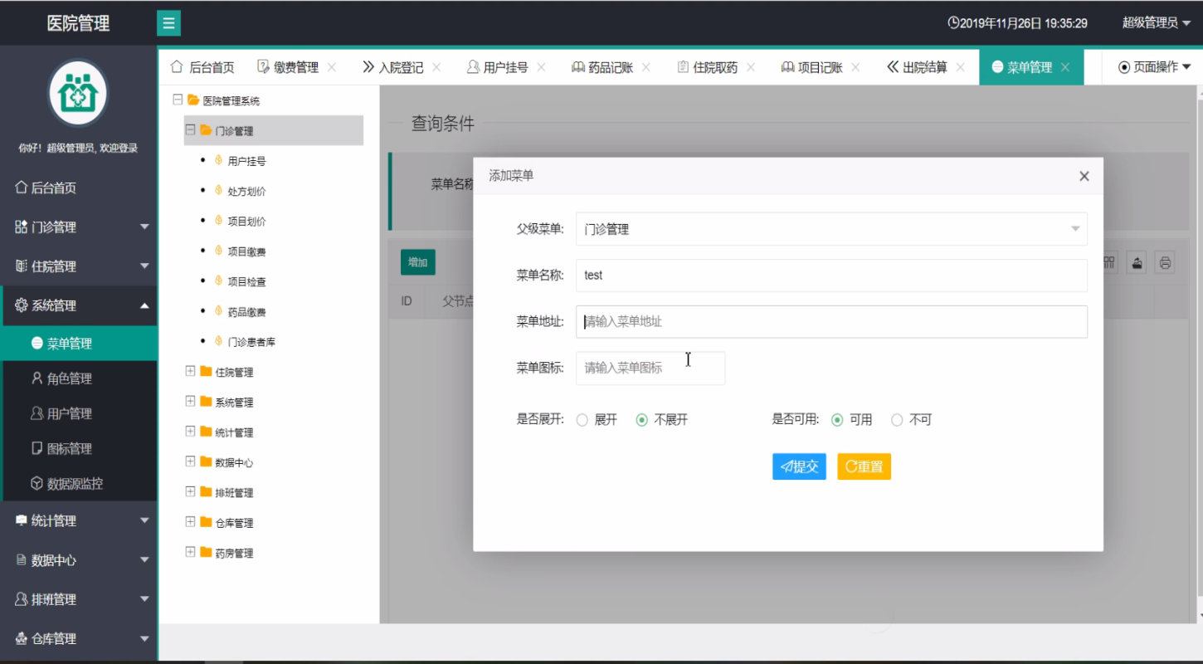Click the hospital logo avatar
Image resolution: width=1203 pixels, height=664 pixels.
(x=78, y=93)
